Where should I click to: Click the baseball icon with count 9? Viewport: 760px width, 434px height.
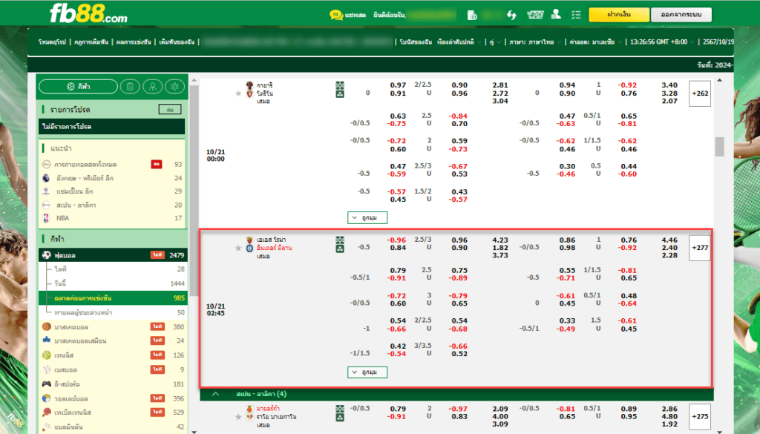(x=47, y=369)
